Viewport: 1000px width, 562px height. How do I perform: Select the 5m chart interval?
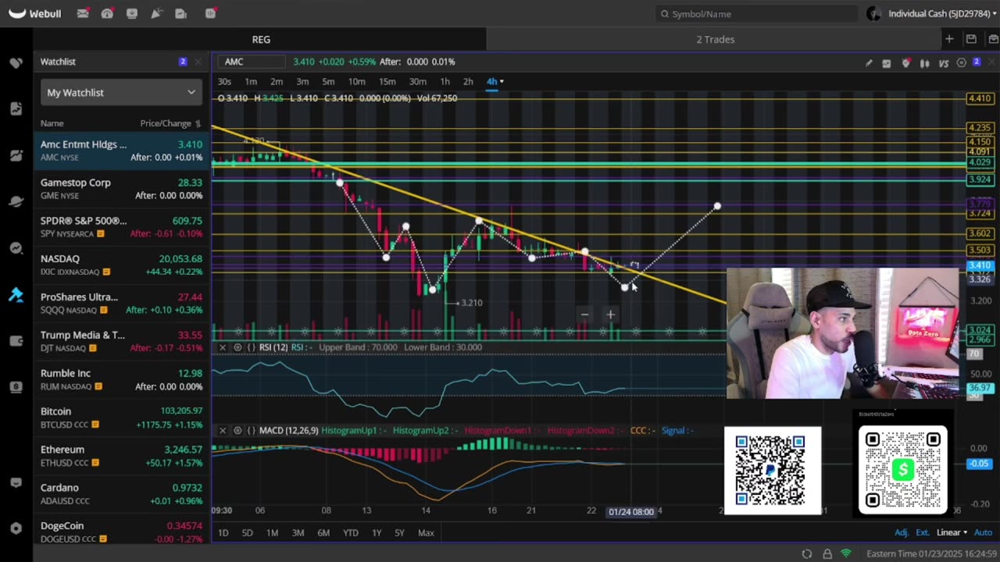click(x=328, y=81)
